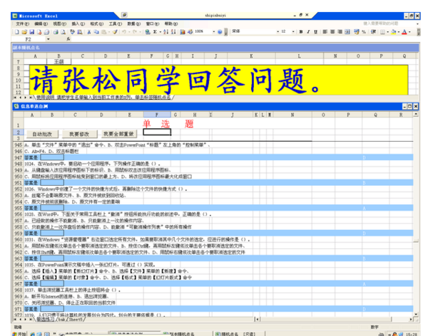Click the Borders icon
Image resolution: width=428 pixels, height=336 pixels.
tap(382, 32)
